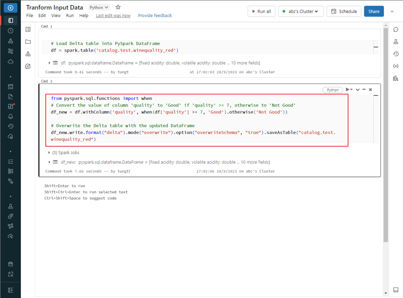Expand the df_new DataFrame schema
This screenshot has width=403, height=298.
[x=49, y=162]
